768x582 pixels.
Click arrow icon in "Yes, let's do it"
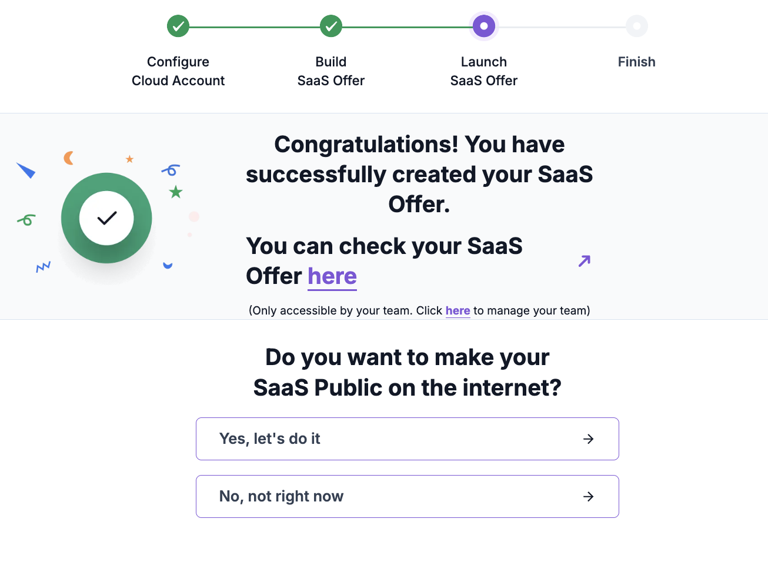589,439
